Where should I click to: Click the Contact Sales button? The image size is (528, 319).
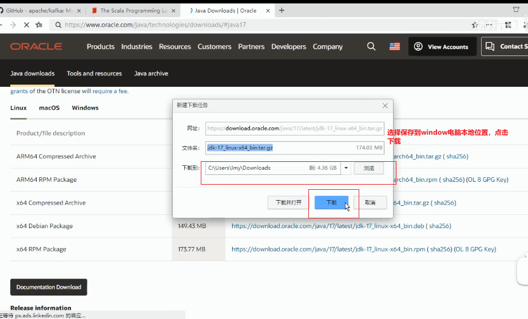coord(505,46)
